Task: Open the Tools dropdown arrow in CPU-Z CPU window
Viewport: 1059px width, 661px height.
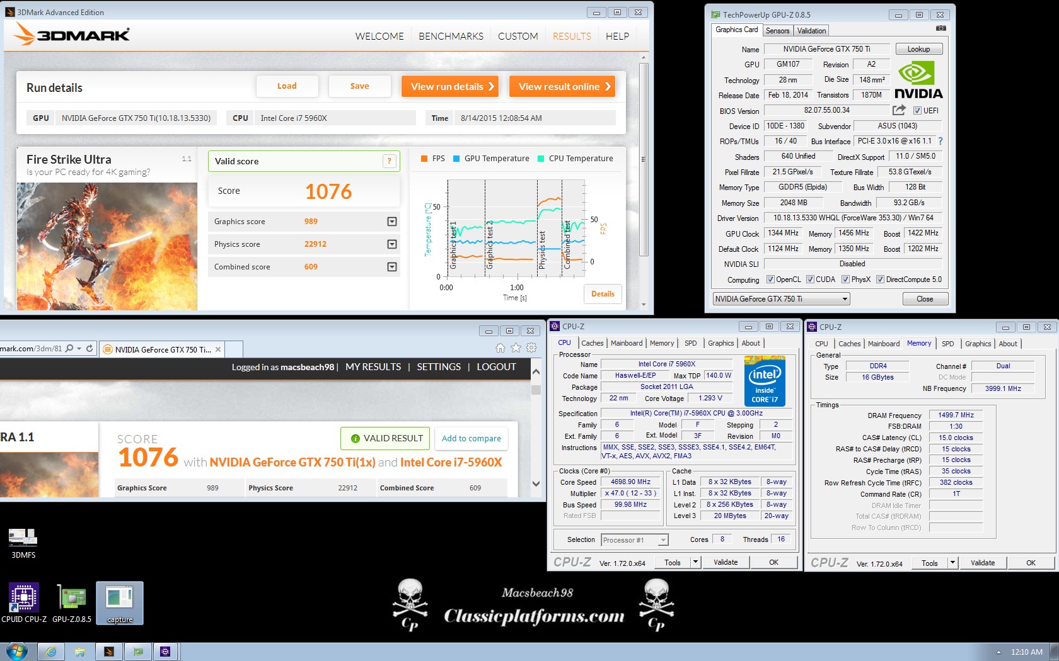Action: tap(695, 562)
